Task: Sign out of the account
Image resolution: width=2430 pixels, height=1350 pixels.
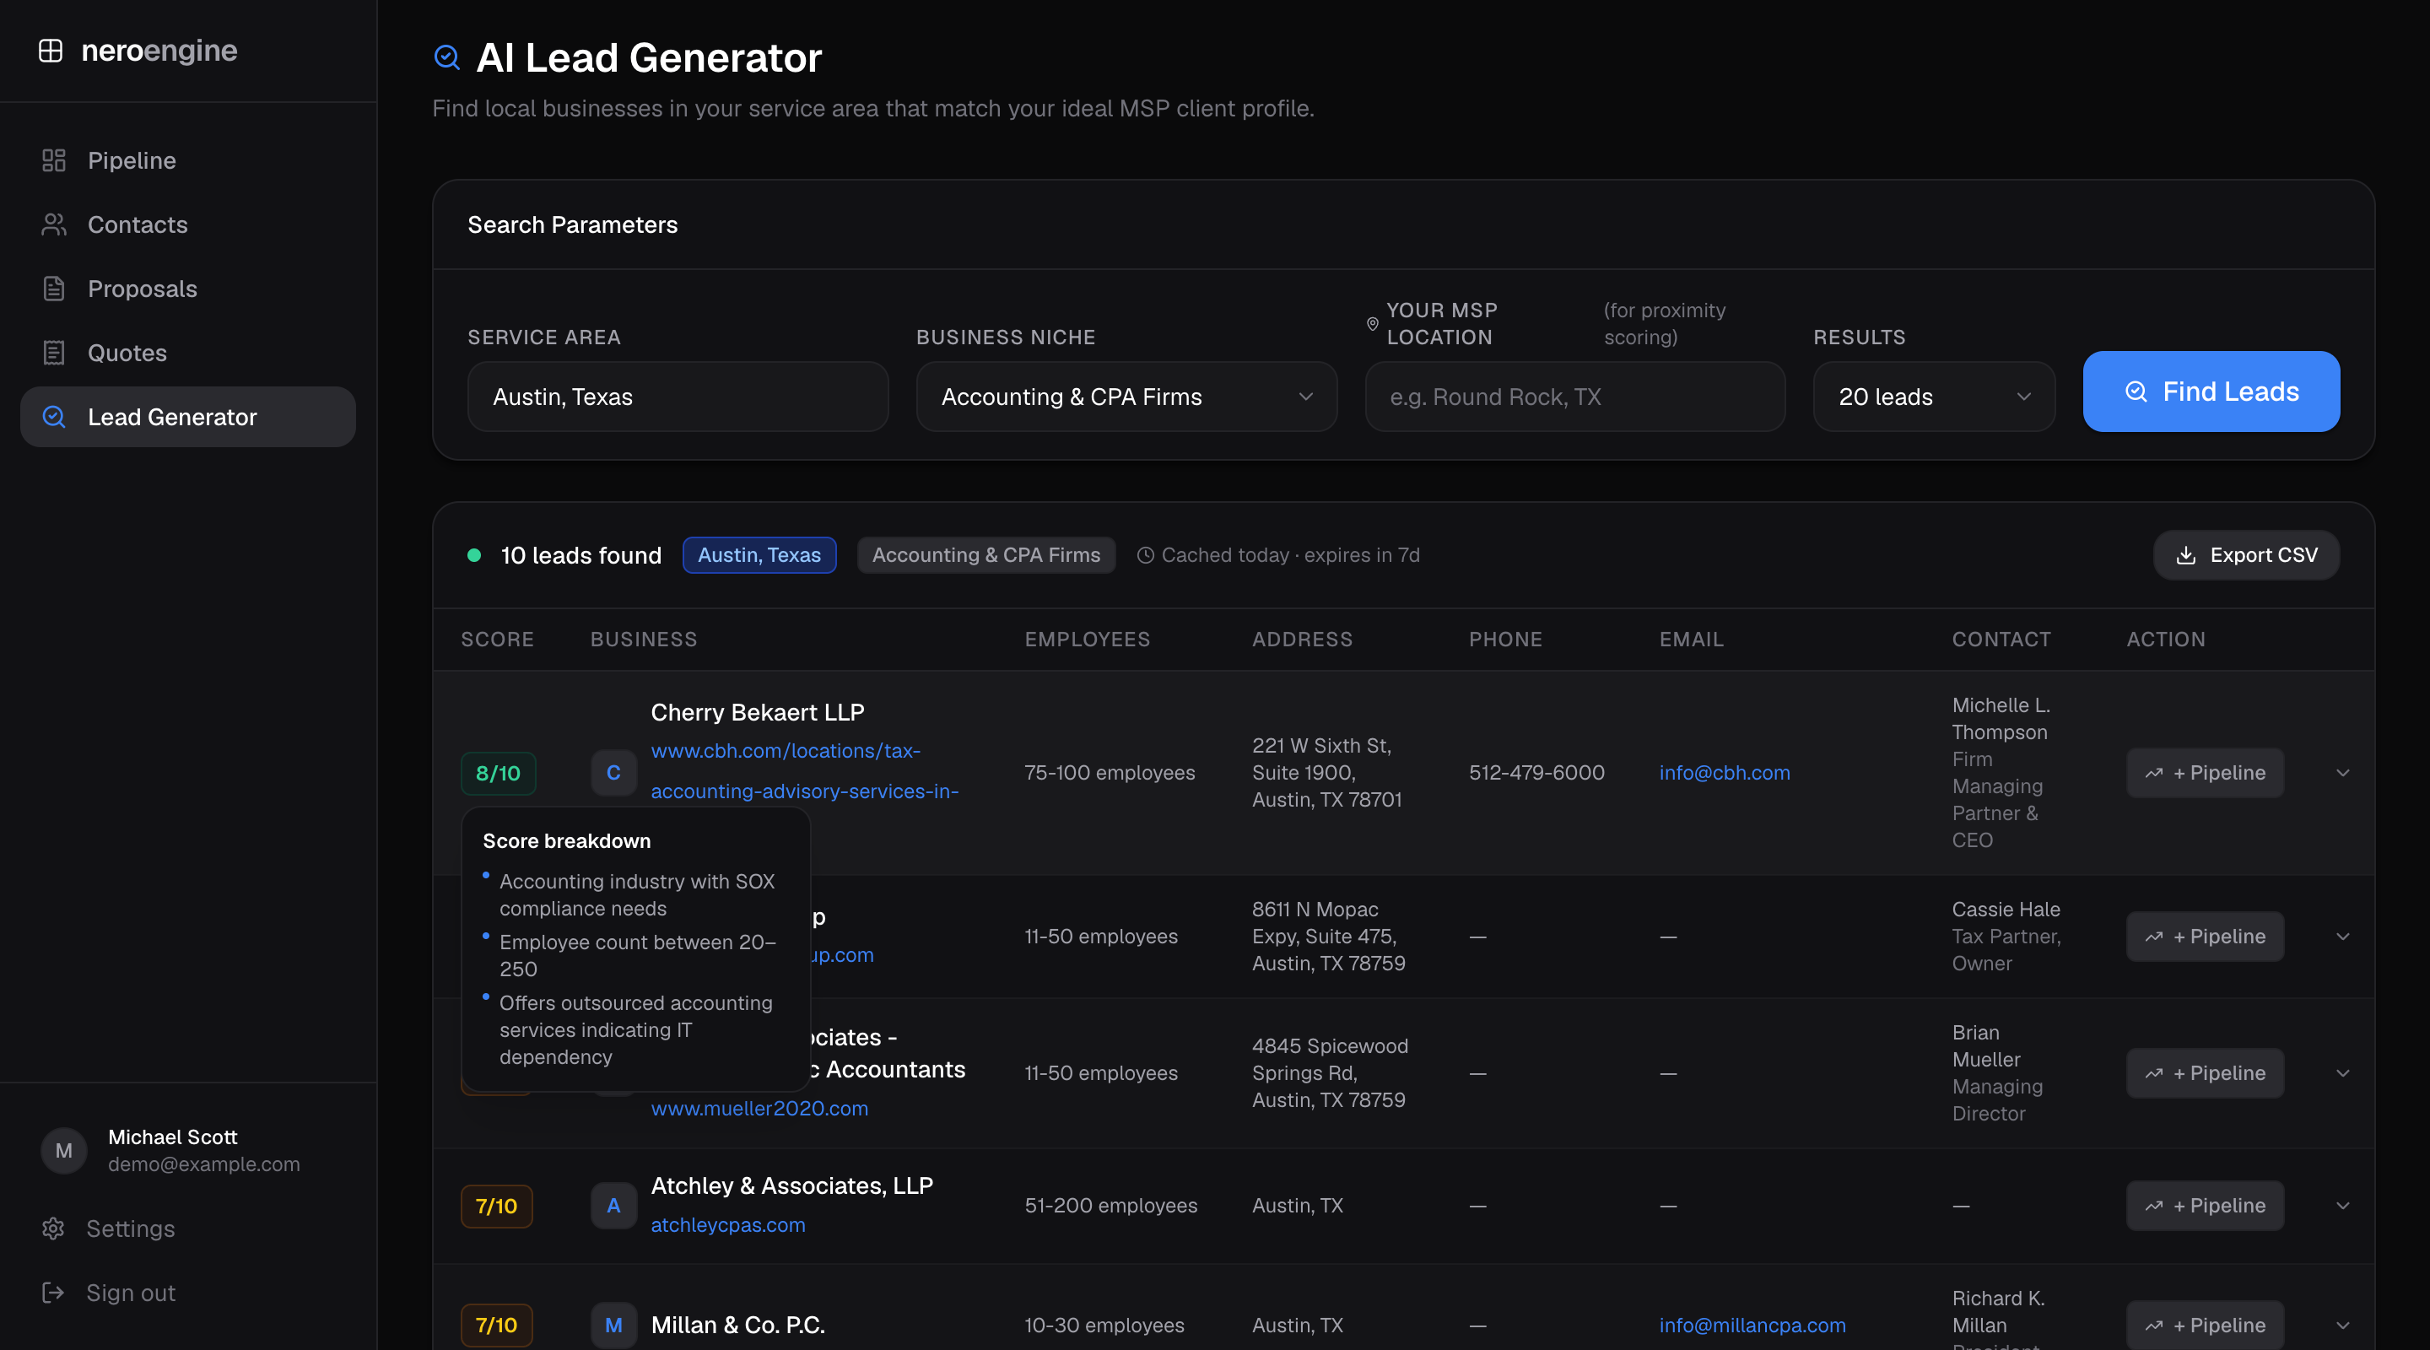Action: click(187, 1293)
